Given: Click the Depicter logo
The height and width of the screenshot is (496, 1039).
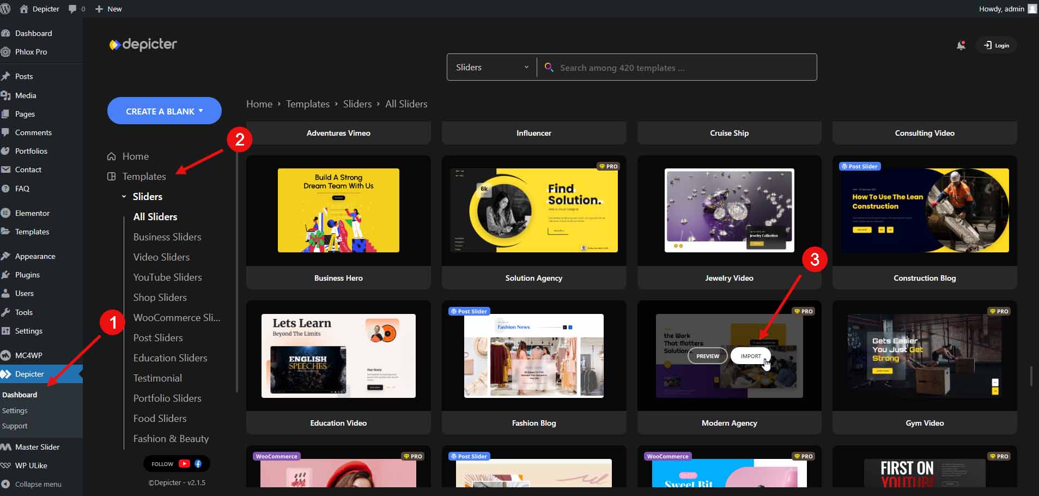Looking at the screenshot, I should 143,44.
